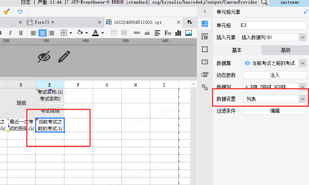Insert a formula using the F(x) icon
Image resolution: width=309 pixels, height=185 pixels.
coord(168,33)
